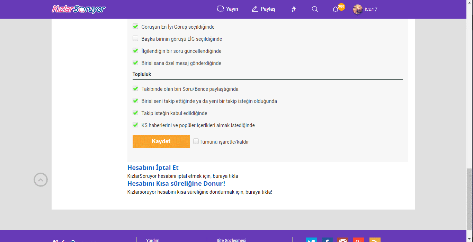Uncheck 'KS haberlerini ve popüler içerikleri' option
The height and width of the screenshot is (242, 473).
tap(135, 125)
